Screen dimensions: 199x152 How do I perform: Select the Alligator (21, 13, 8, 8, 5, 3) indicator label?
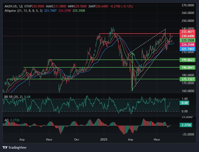23,11
